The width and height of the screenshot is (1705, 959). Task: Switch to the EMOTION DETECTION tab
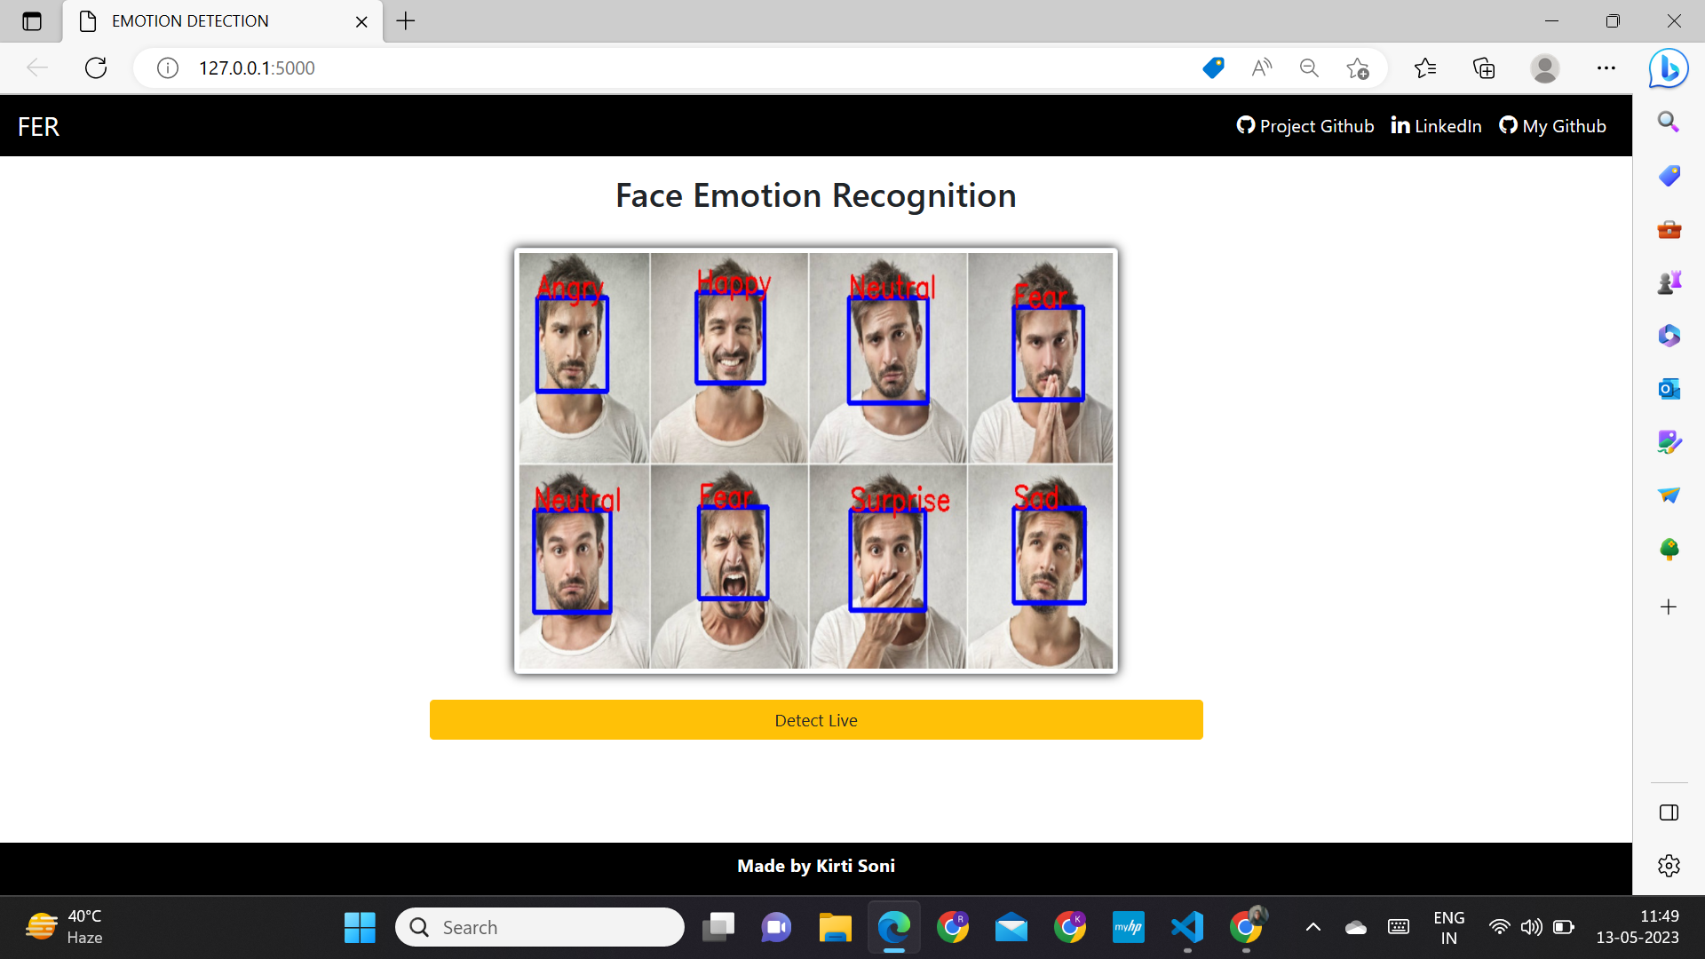(189, 20)
